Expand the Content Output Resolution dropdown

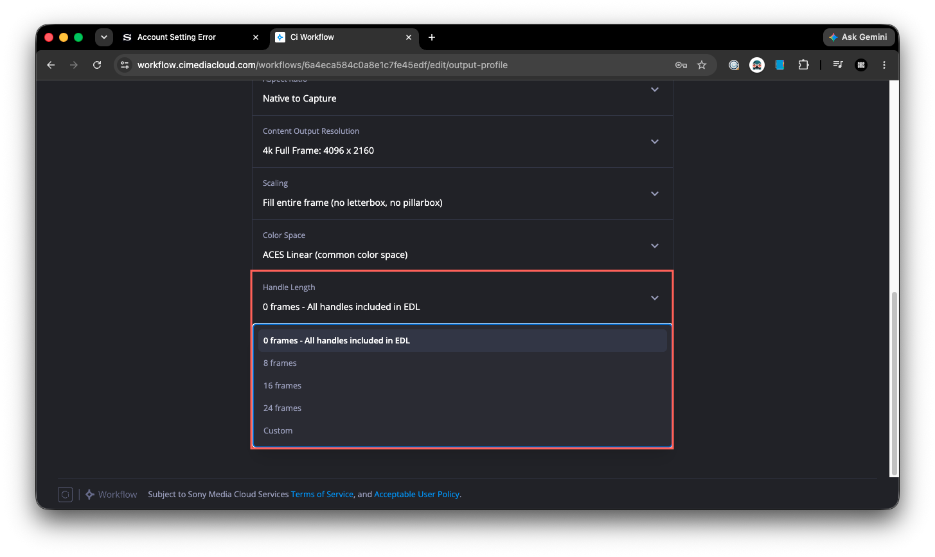[x=463, y=142]
